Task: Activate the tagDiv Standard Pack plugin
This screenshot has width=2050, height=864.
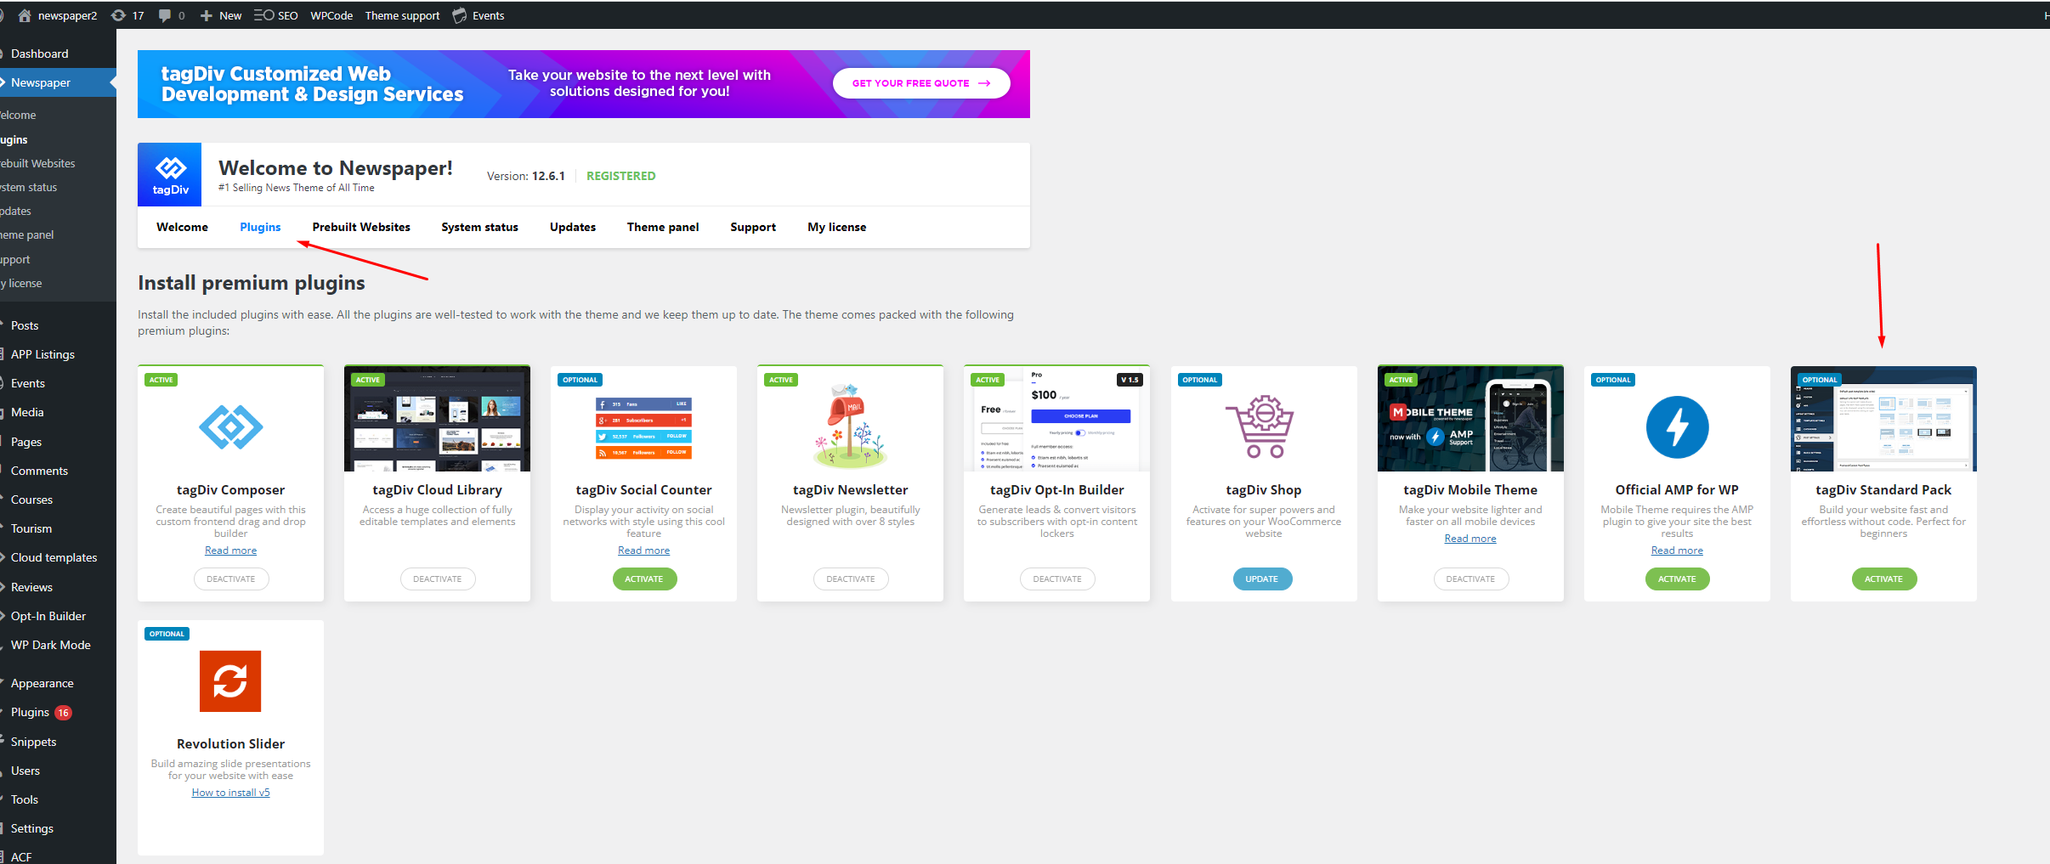Action: (x=1883, y=579)
